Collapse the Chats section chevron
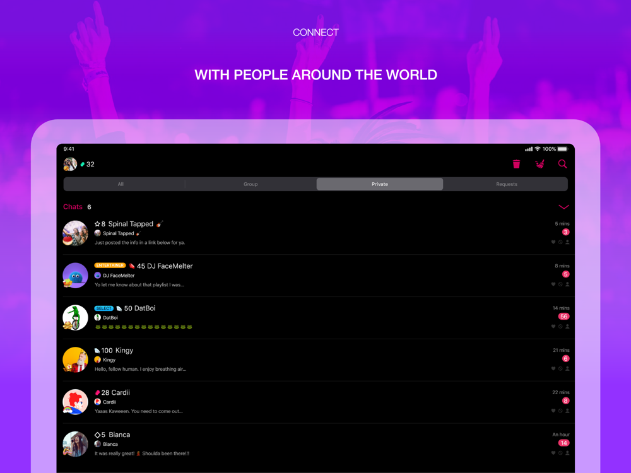Screen dimensions: 631x473 tap(563, 207)
